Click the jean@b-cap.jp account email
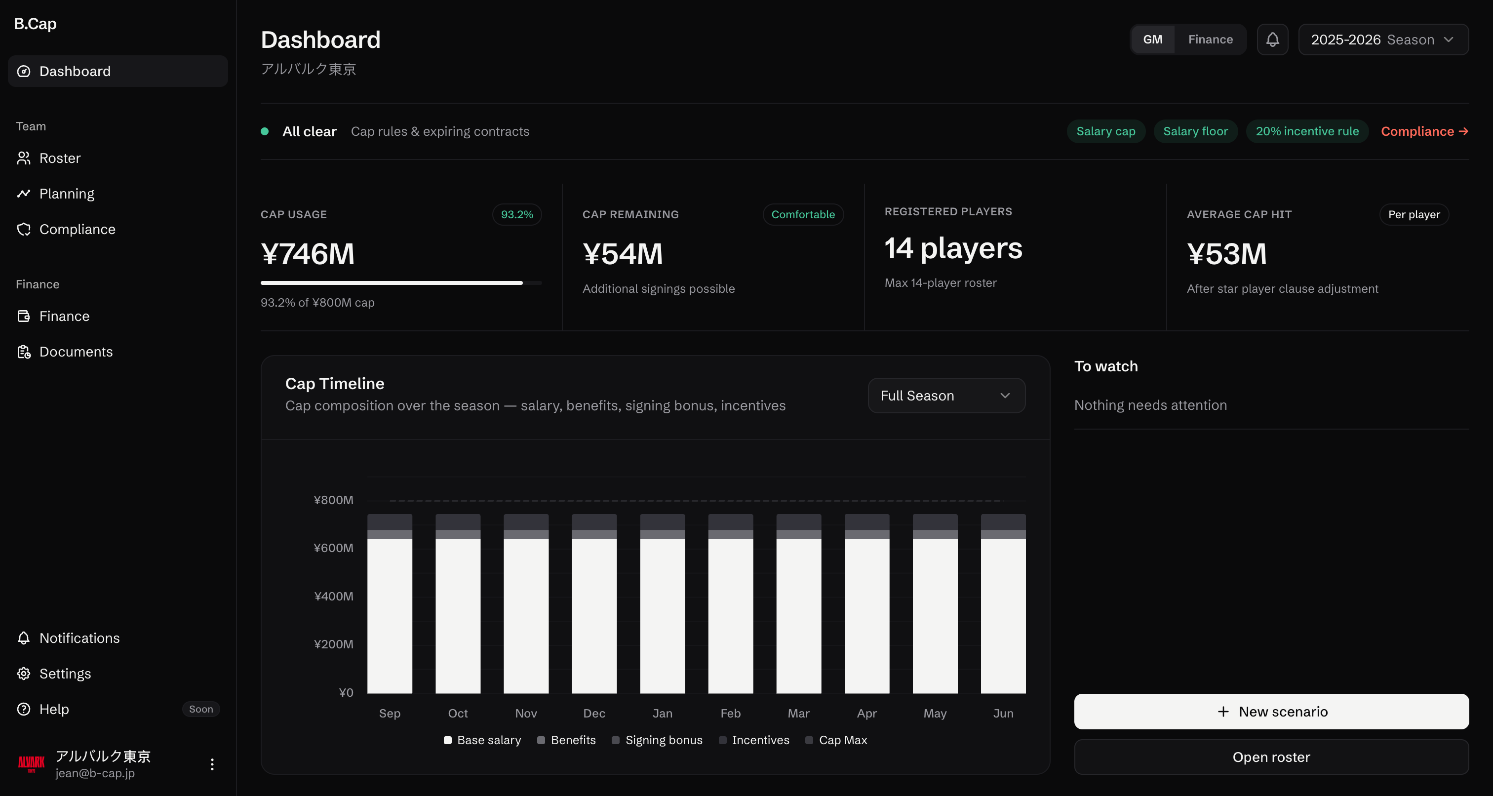 [95, 773]
